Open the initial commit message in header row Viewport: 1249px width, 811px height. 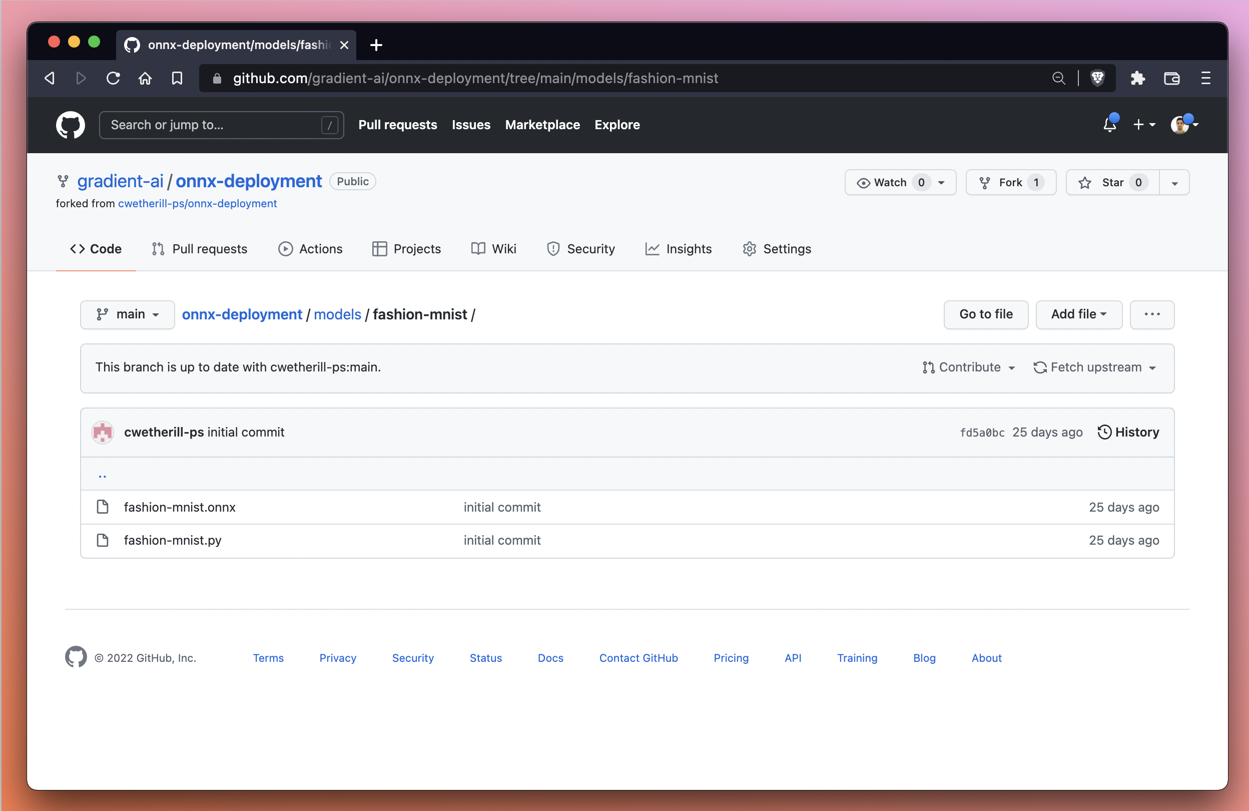pos(246,432)
